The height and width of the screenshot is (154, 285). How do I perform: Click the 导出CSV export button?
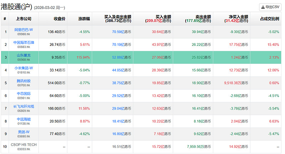click(270, 7)
